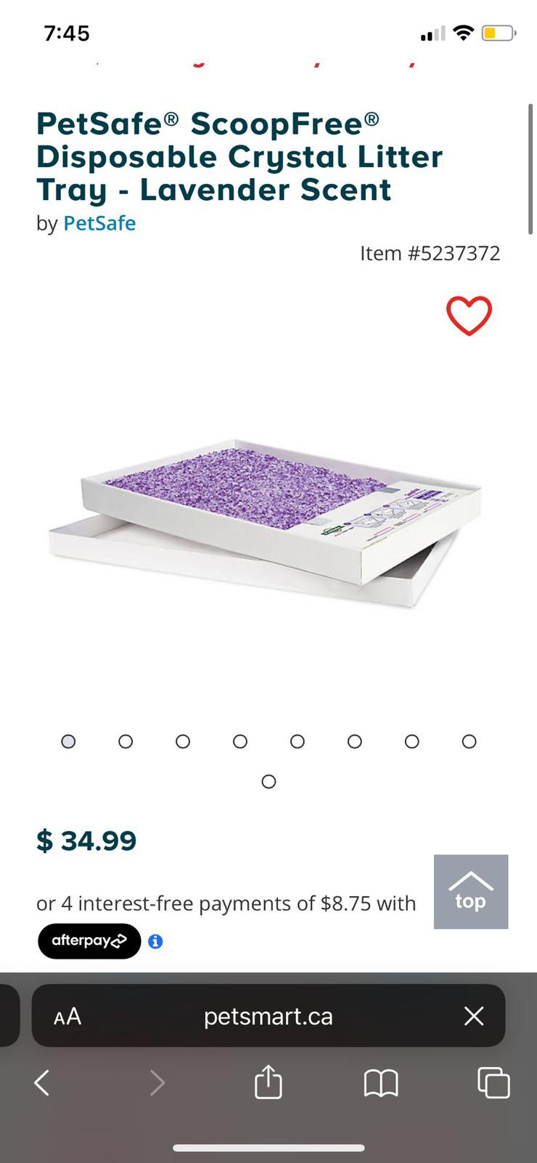
Task: Select the last carousel dot on bottom row
Action: pyautogui.click(x=268, y=781)
